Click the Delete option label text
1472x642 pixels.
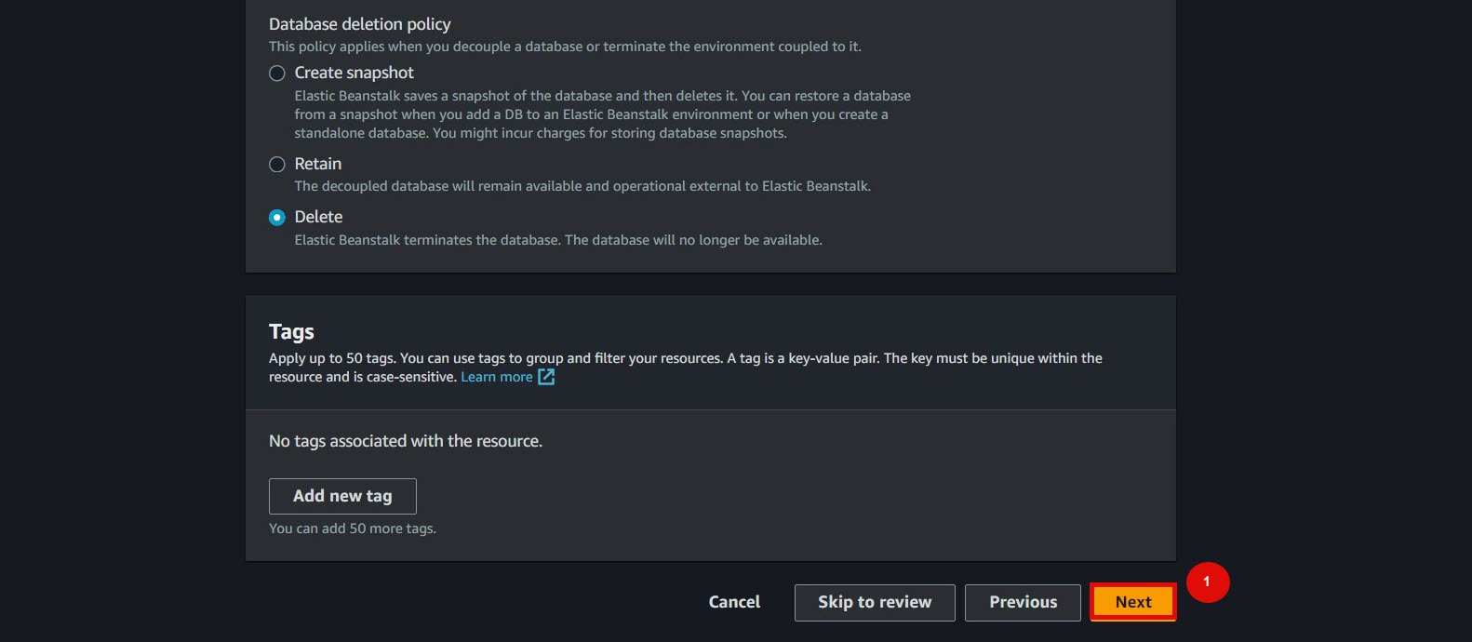pos(318,217)
